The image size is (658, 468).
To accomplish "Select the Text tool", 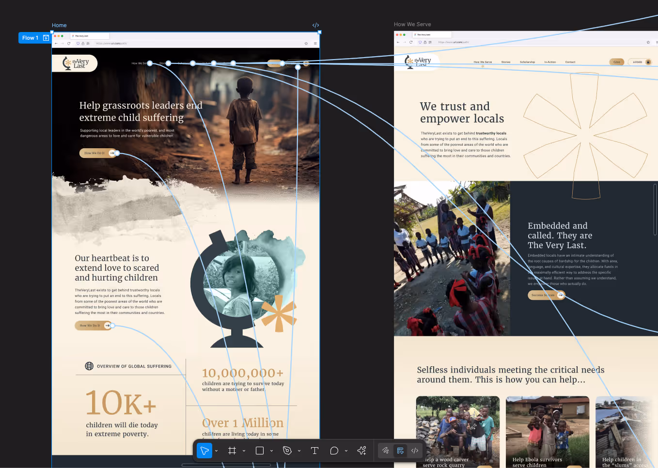I will (x=314, y=451).
